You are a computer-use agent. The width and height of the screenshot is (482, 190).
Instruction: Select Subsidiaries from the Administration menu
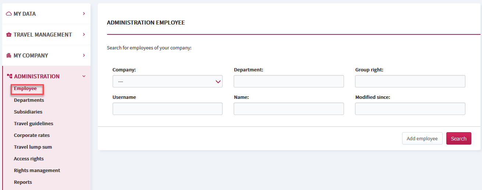coord(28,112)
